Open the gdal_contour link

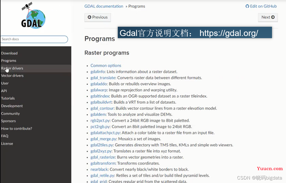point(102,108)
